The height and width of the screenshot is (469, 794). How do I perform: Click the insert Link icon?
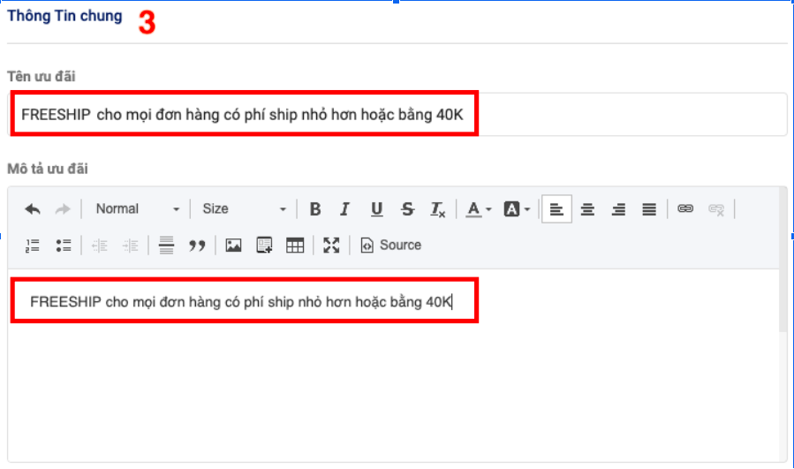(x=685, y=208)
